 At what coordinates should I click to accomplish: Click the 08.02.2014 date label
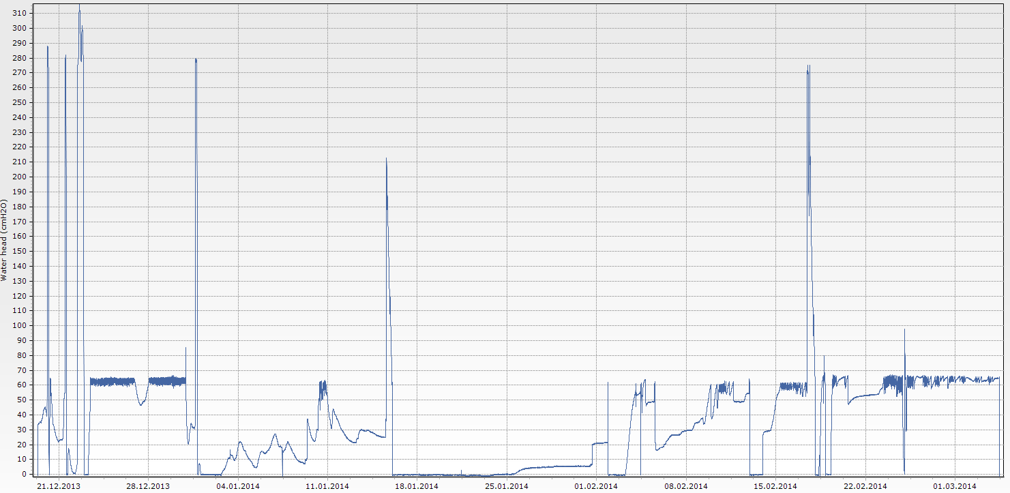[686, 486]
